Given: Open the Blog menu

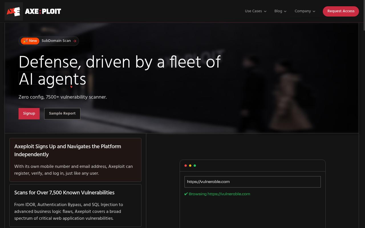Looking at the screenshot, I should point(280,11).
